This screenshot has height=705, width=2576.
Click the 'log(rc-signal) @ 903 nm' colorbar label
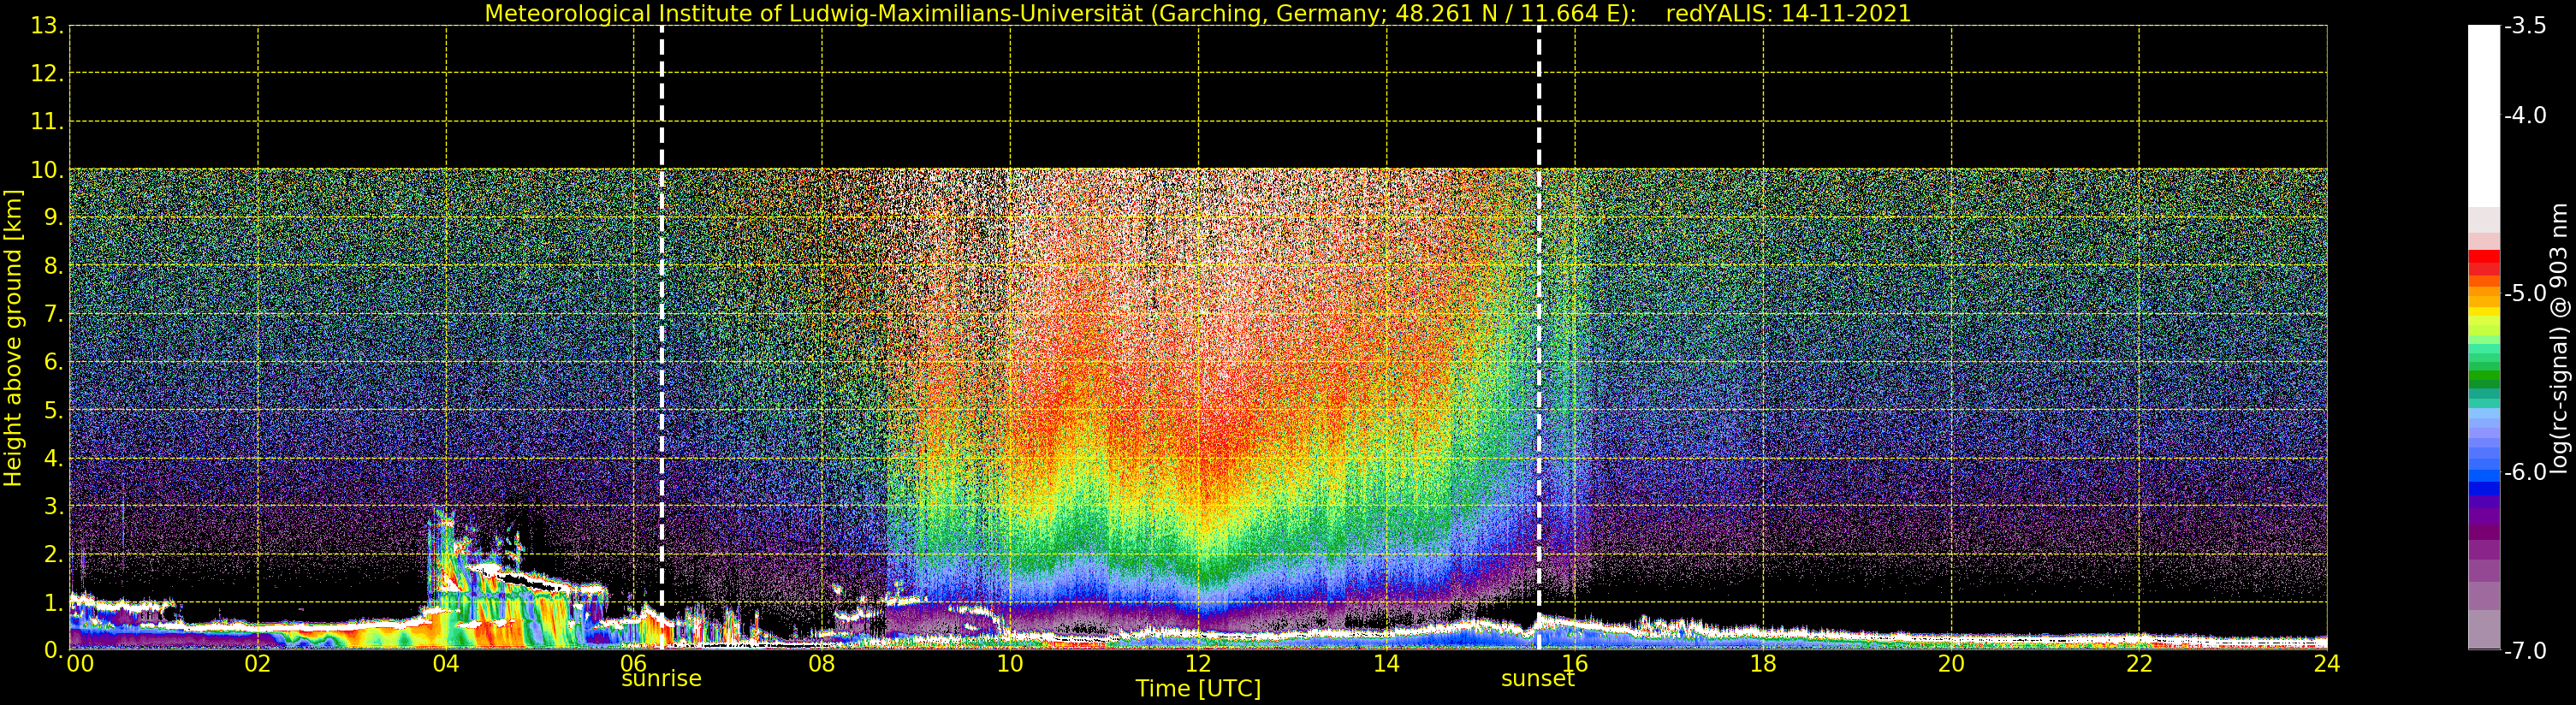pos(2559,338)
